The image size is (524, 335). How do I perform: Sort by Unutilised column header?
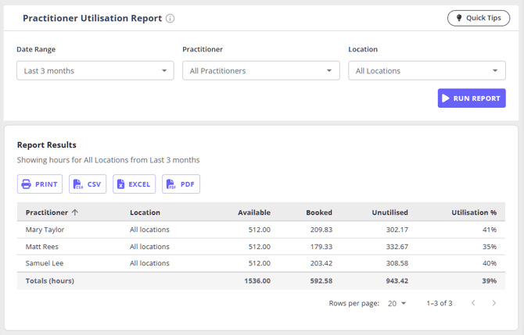point(389,212)
